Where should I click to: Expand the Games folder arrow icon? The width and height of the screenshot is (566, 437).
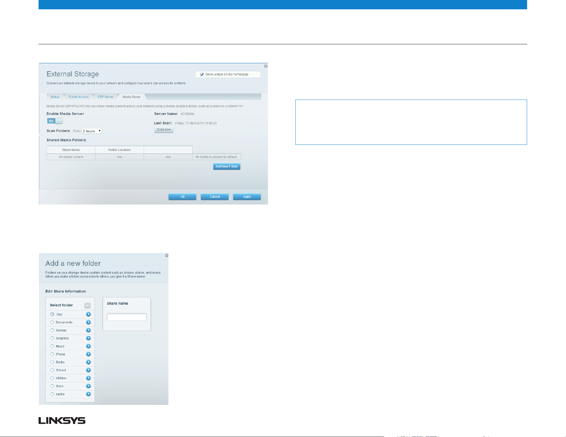point(88,330)
